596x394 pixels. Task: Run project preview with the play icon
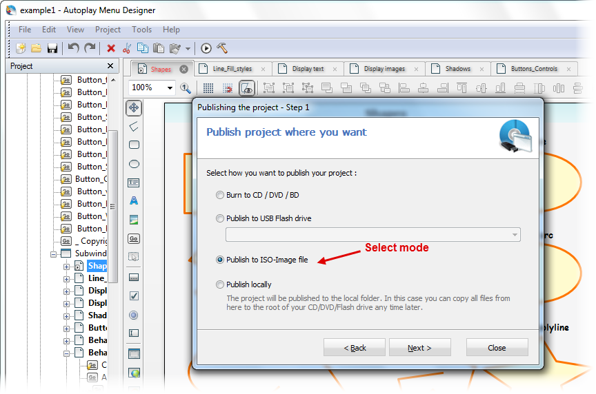[x=206, y=48]
